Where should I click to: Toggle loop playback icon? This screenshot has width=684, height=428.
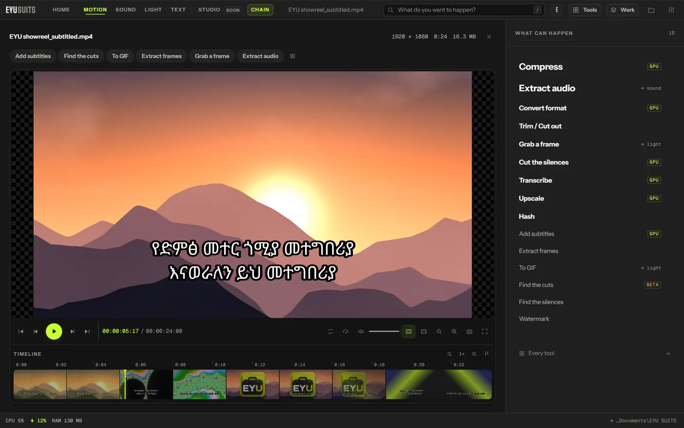(330, 331)
